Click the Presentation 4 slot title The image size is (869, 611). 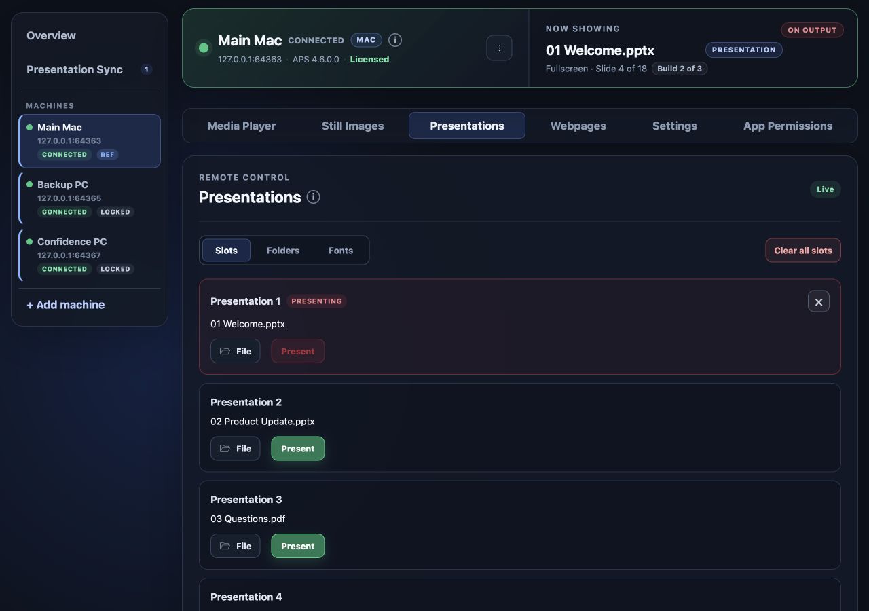(x=246, y=597)
